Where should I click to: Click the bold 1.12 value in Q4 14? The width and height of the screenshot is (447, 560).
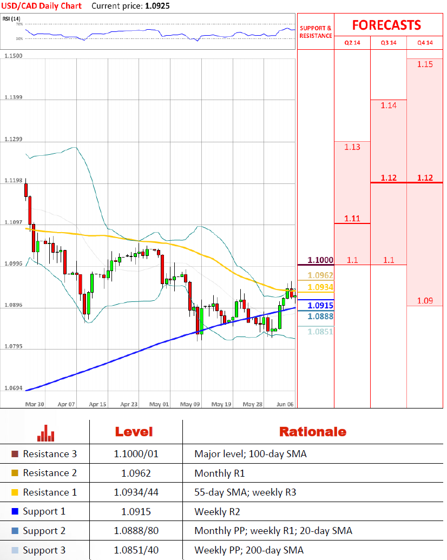point(425,177)
